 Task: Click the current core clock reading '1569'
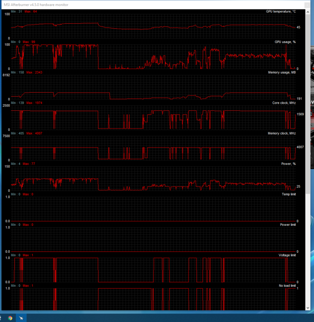click(300, 114)
